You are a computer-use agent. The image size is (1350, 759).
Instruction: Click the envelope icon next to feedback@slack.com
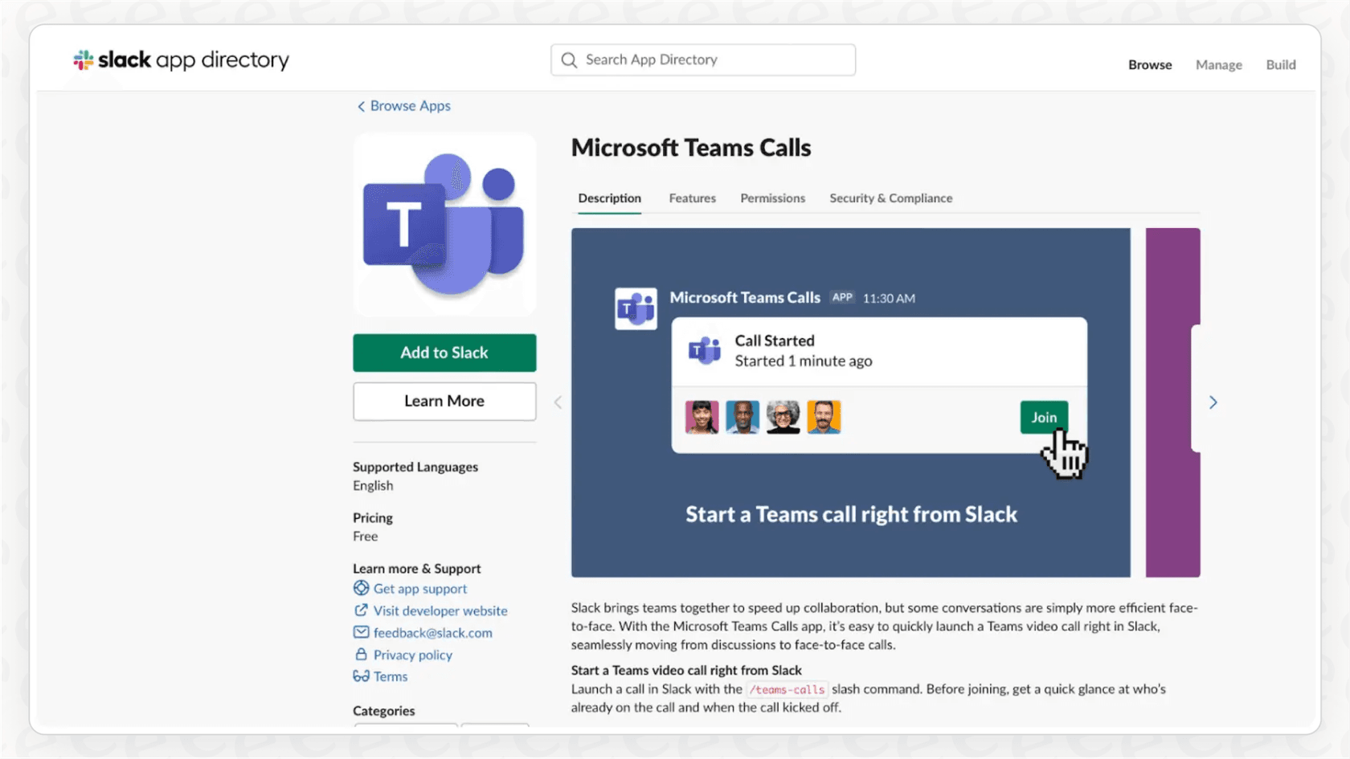click(362, 632)
